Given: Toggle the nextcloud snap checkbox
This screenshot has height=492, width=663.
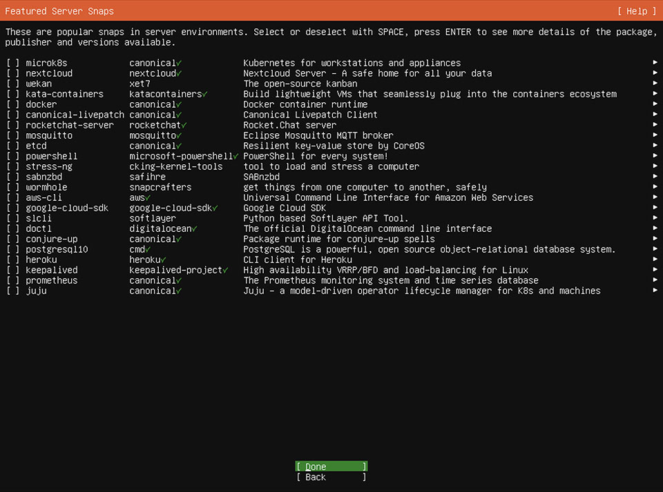Looking at the screenshot, I should (12, 73).
